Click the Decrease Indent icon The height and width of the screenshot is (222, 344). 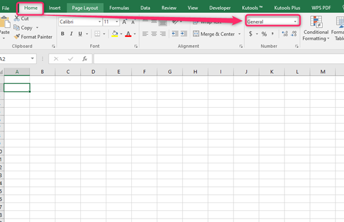175,33
